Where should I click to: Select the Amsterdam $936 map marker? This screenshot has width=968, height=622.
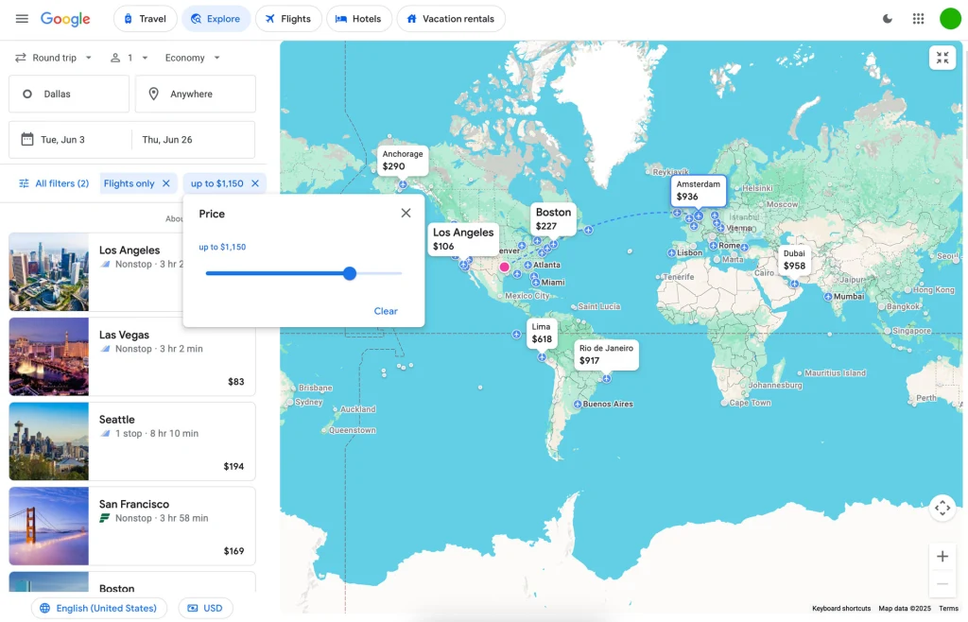(699, 191)
